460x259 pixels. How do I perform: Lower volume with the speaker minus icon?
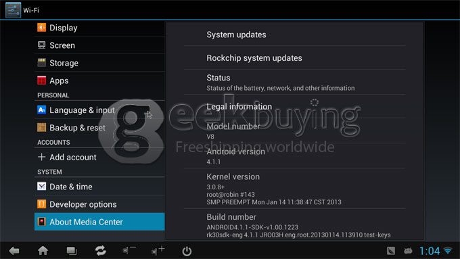129,250
